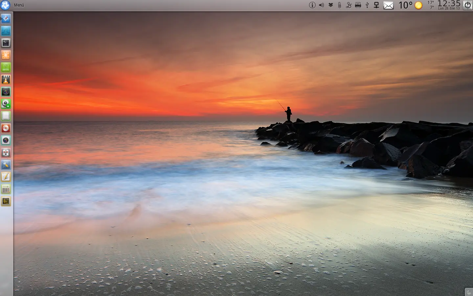Screen dimensions: 473x296
Task: Launch the calculator application
Action: pos(6,189)
